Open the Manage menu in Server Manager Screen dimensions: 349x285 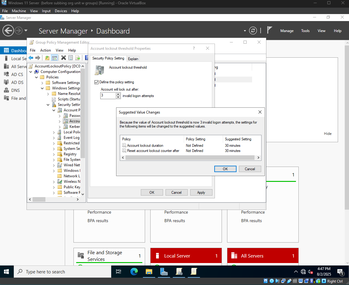(287, 31)
